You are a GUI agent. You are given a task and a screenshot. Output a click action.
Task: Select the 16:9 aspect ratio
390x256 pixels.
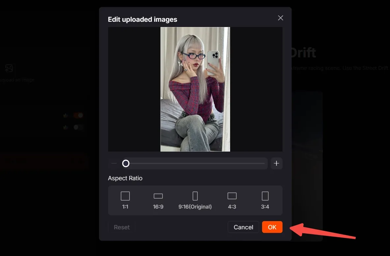point(158,200)
